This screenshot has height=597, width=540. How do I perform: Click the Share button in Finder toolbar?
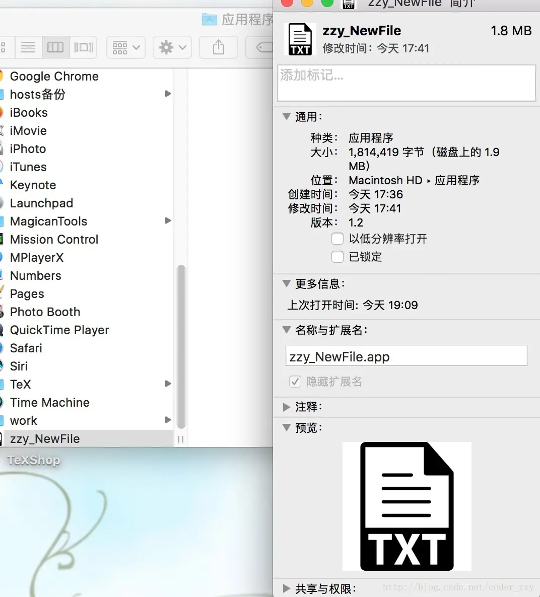click(218, 48)
